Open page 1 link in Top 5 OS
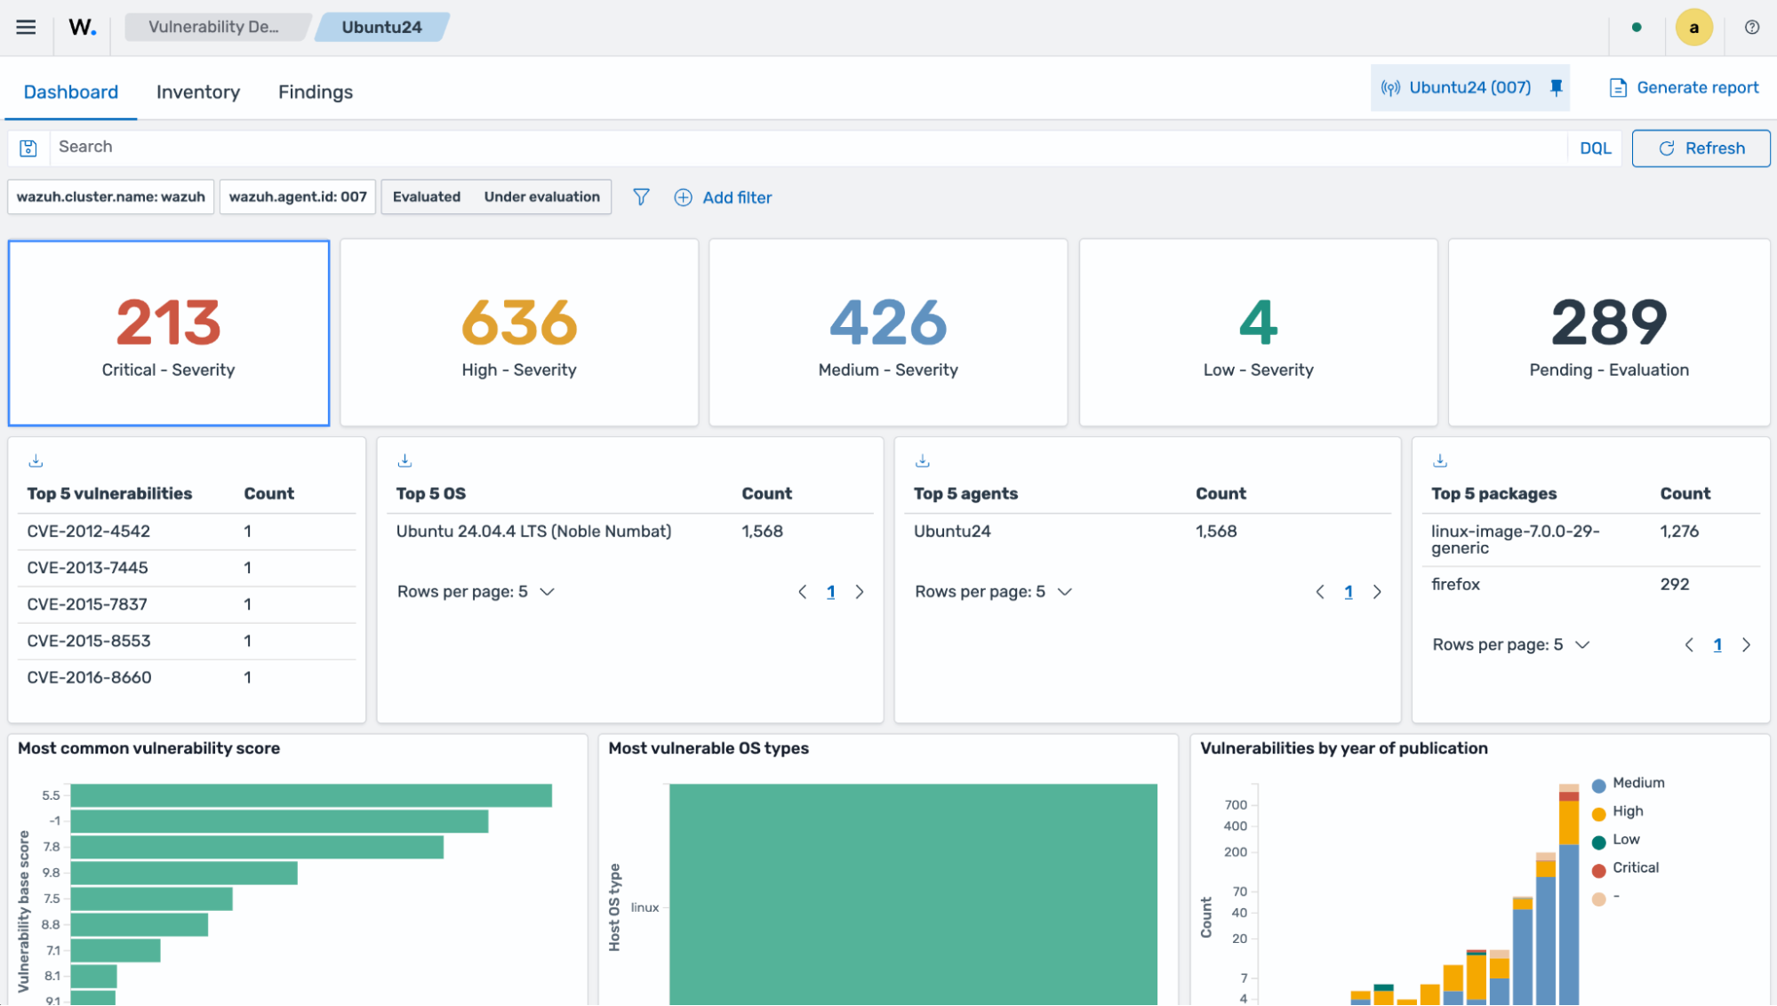Image resolution: width=1777 pixels, height=1006 pixels. [831, 592]
